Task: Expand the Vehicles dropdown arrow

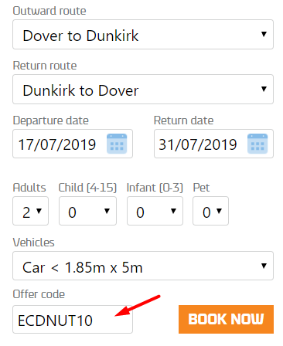Action: 264,266
